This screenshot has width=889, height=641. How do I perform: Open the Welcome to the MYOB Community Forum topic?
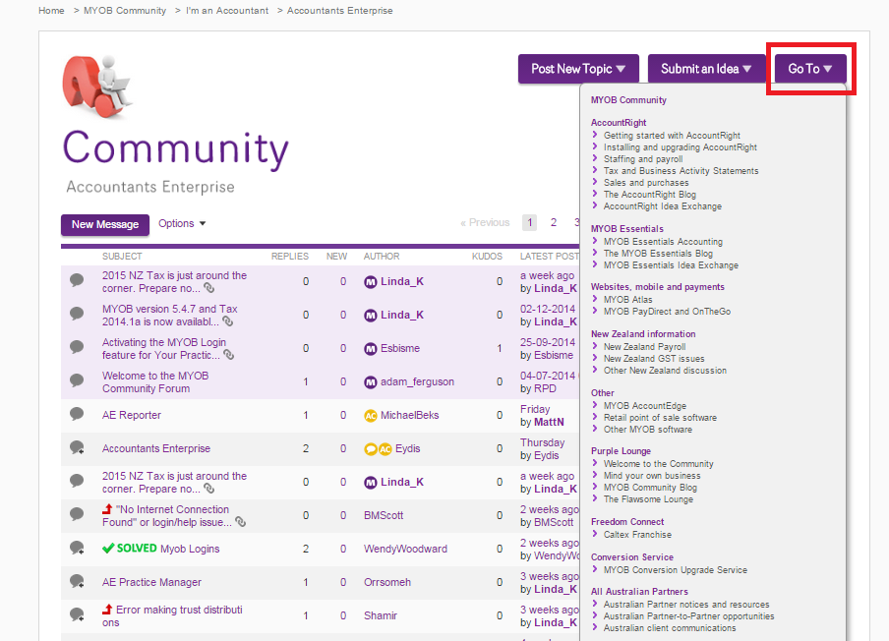coord(155,381)
